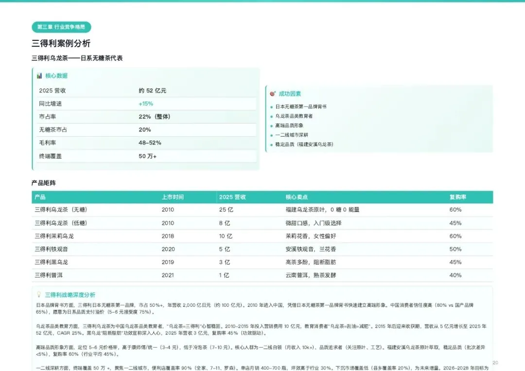Select the 三得利案例分析 page title
Image resolution: width=525 pixels, height=371 pixels.
coord(61,44)
